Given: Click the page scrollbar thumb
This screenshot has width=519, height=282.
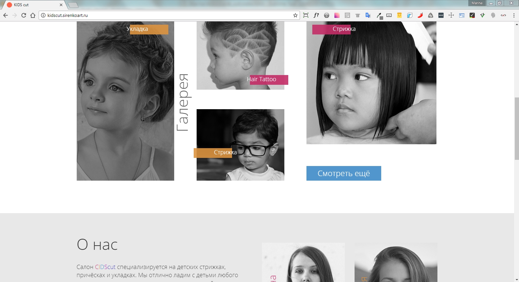Looking at the screenshot, I should [x=516, y=129].
